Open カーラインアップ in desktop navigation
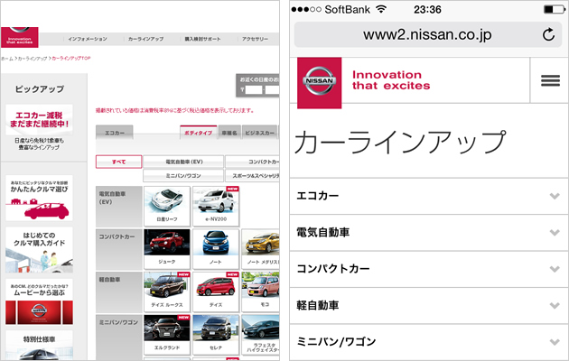 [145, 39]
